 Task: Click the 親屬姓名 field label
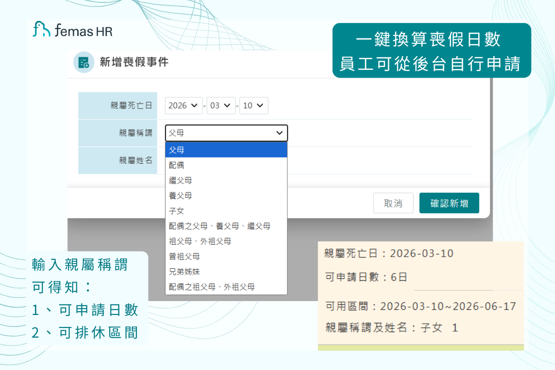tap(136, 160)
